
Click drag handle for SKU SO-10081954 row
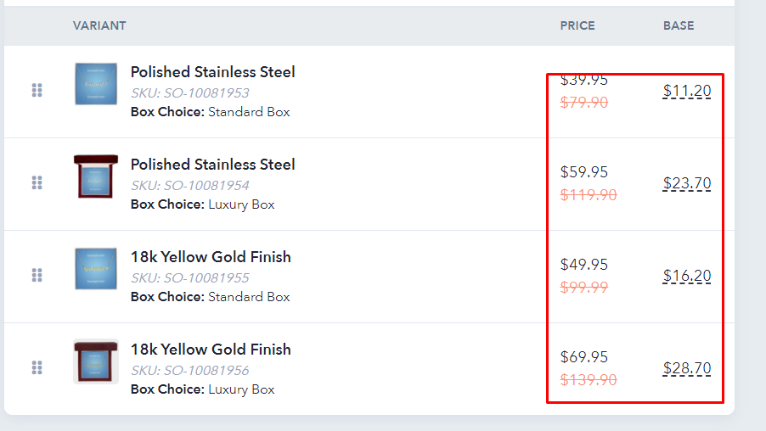(37, 182)
